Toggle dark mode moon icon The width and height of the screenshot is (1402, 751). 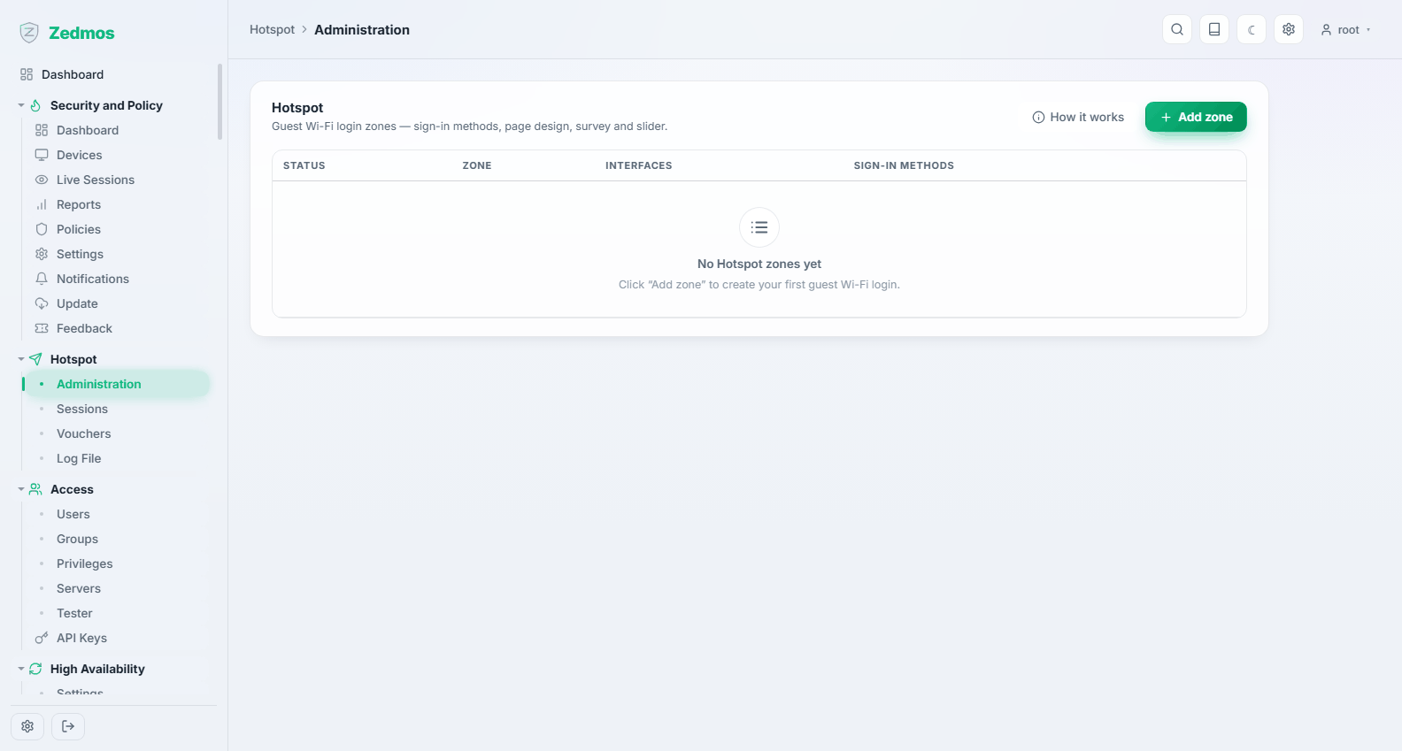point(1252,29)
